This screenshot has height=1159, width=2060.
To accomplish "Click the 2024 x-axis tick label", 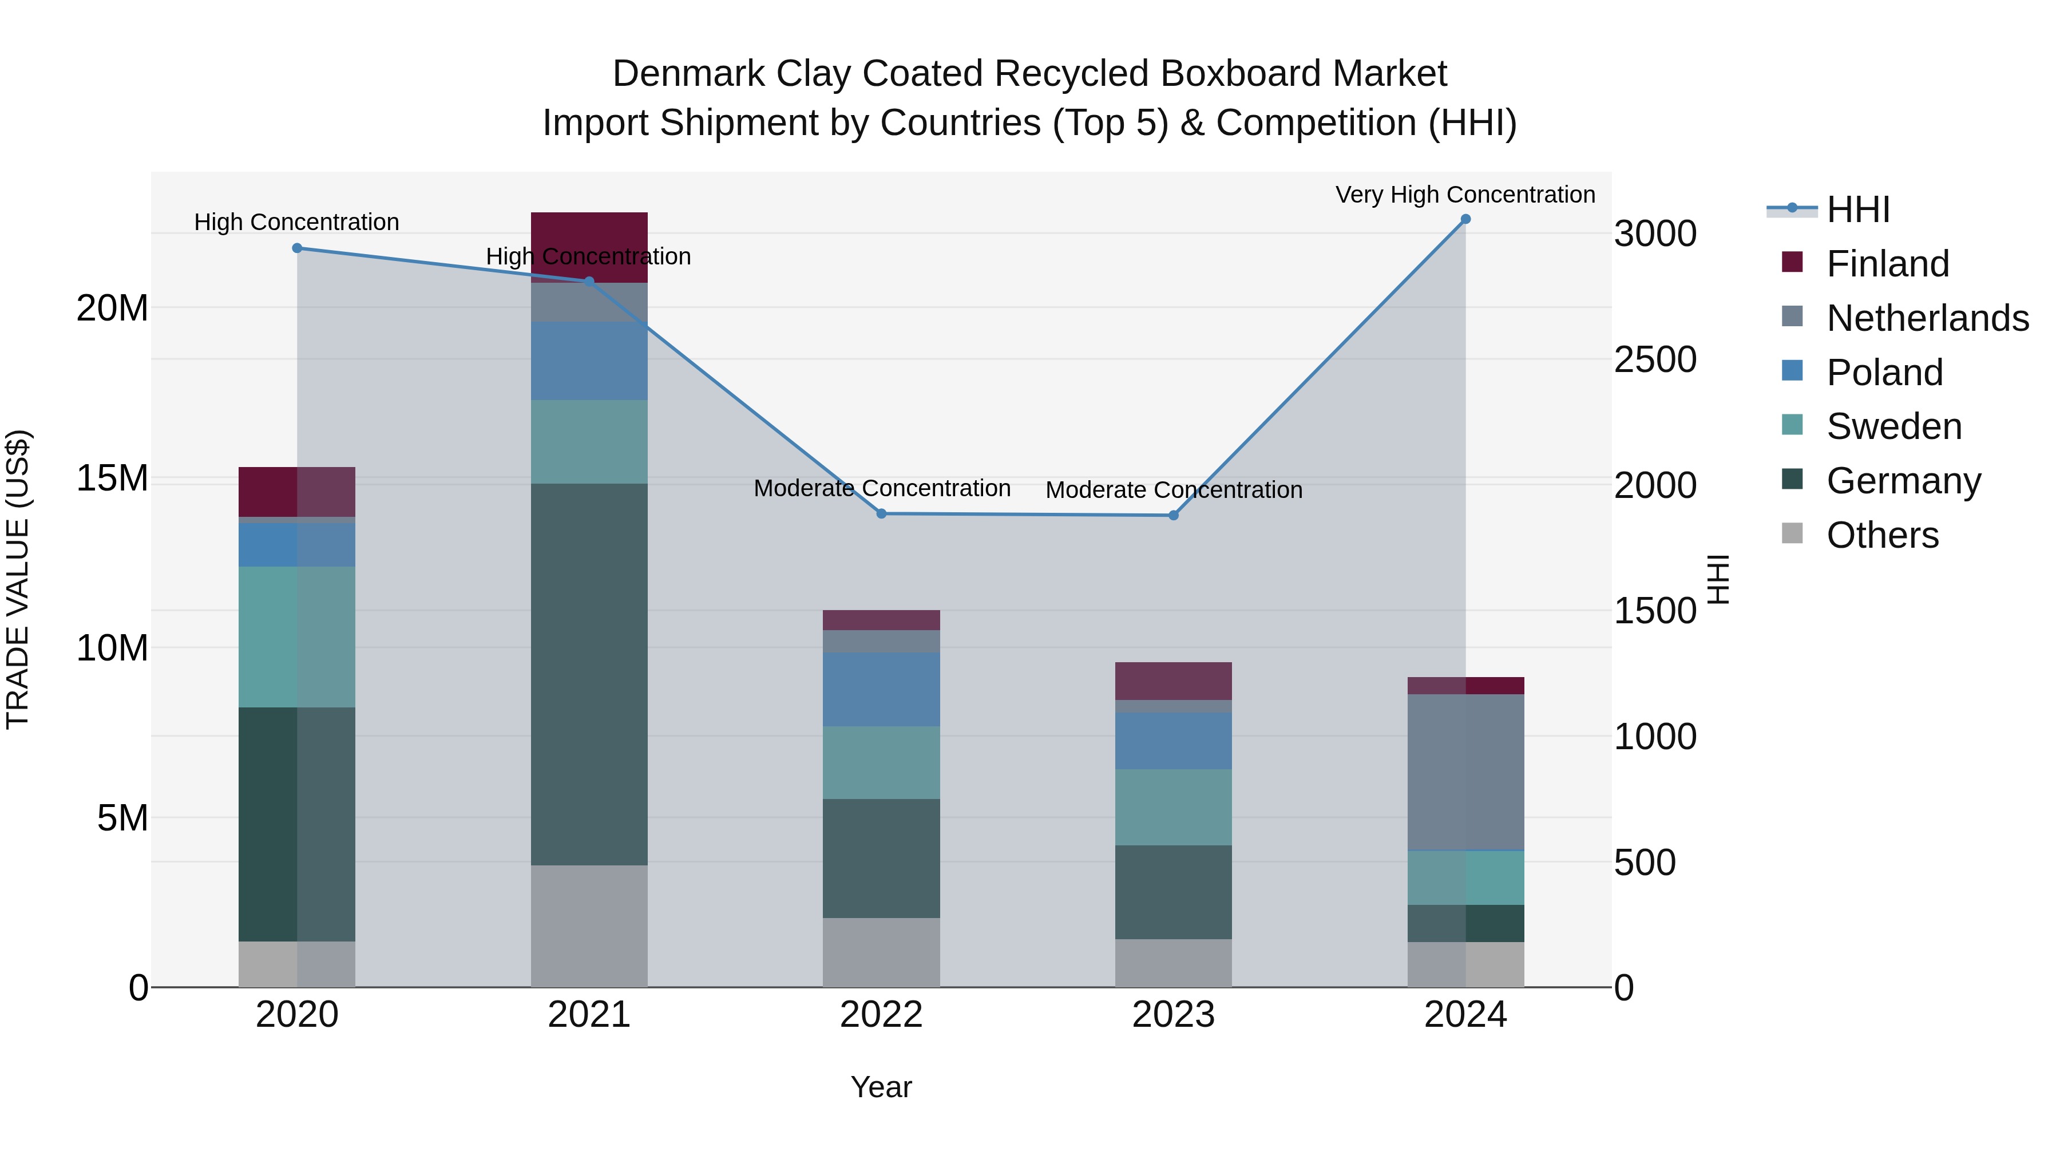I will (x=1466, y=1015).
